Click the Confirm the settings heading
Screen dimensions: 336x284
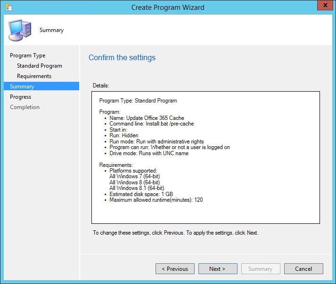click(122, 58)
